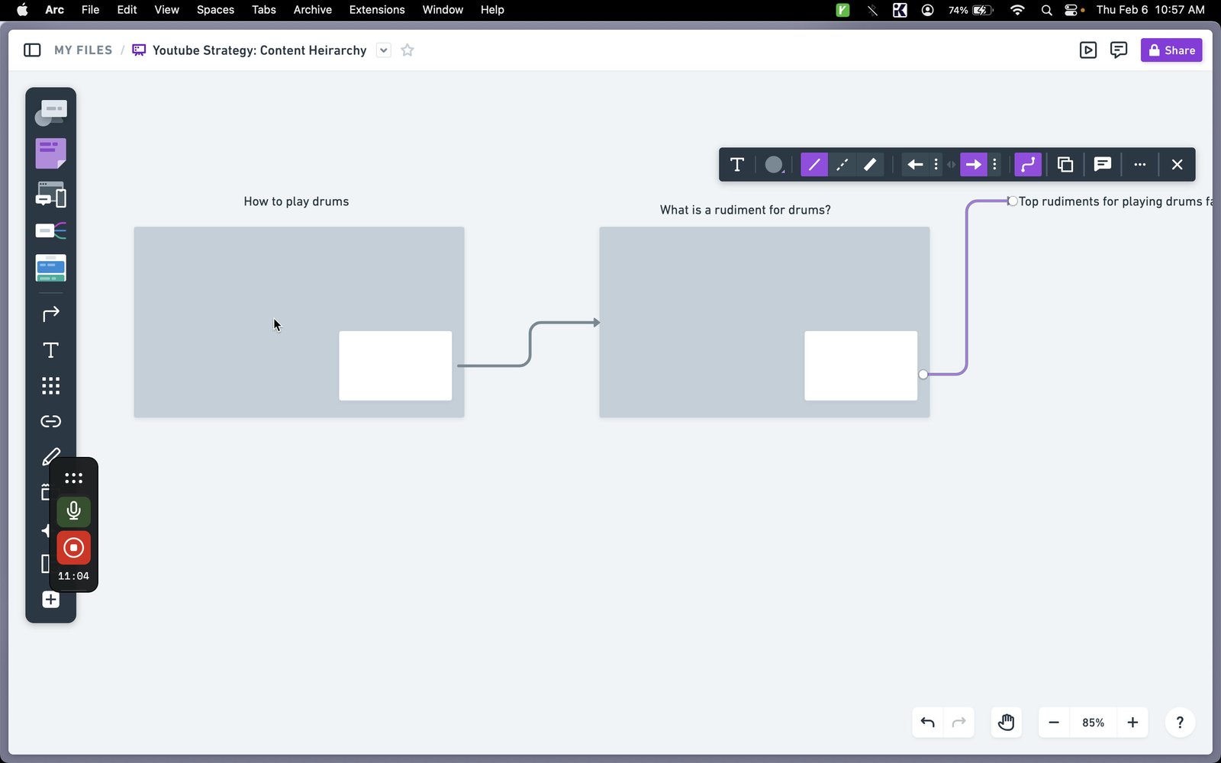The image size is (1221, 763).
Task: Swap connector arrow direction
Action: [951, 165]
